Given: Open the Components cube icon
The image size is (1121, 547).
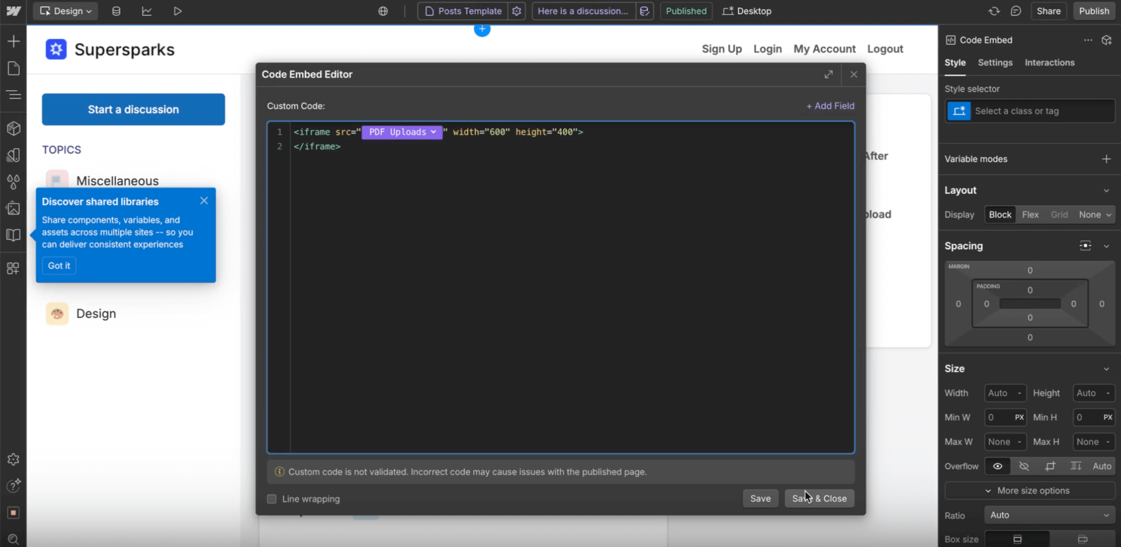Looking at the screenshot, I should [x=13, y=128].
